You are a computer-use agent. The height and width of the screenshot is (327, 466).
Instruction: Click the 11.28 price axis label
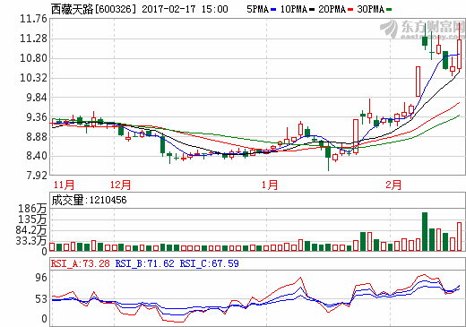click(x=33, y=39)
